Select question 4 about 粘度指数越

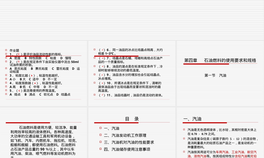pos(36,83)
